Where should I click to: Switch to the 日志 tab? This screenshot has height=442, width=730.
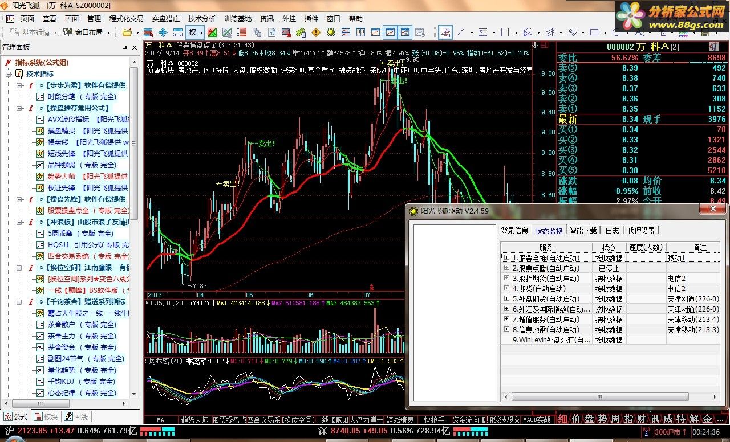click(x=612, y=231)
